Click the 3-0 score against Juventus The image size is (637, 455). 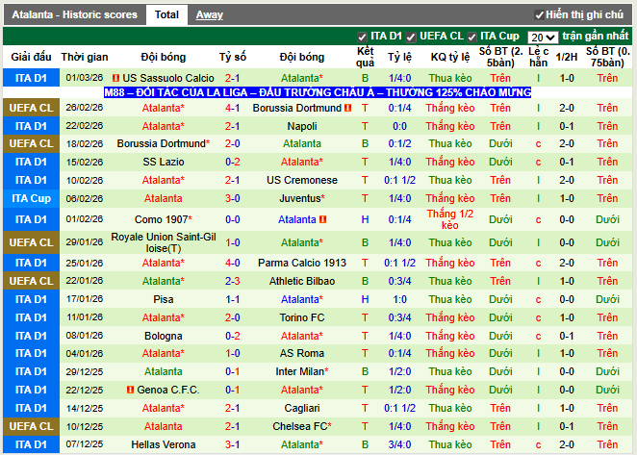click(x=232, y=199)
